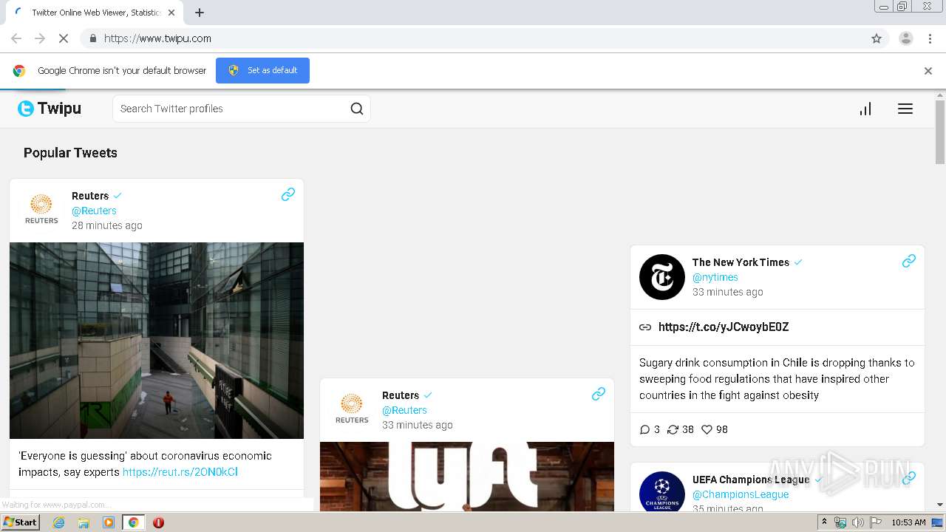Click the scrollbar down arrow
This screenshot has width=946, height=532.
click(x=940, y=505)
